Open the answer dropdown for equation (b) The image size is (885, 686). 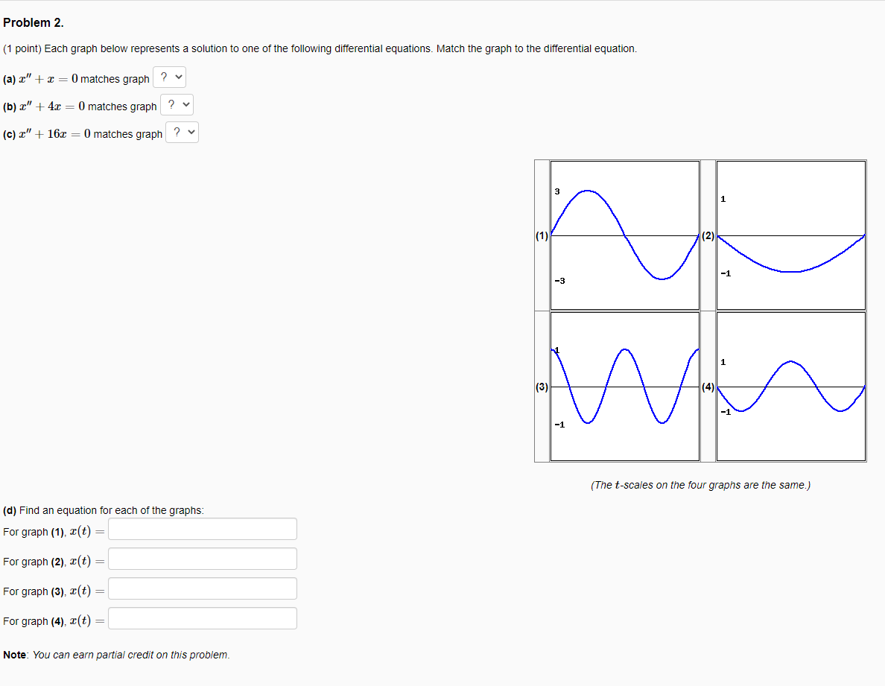click(177, 104)
